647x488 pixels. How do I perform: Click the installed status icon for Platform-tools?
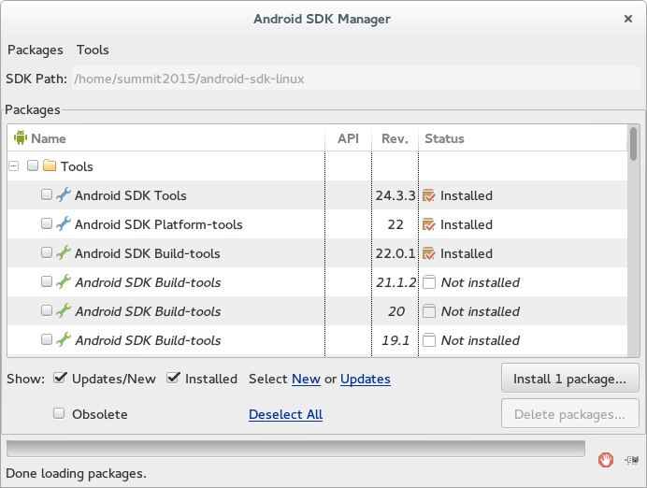pyautogui.click(x=429, y=224)
